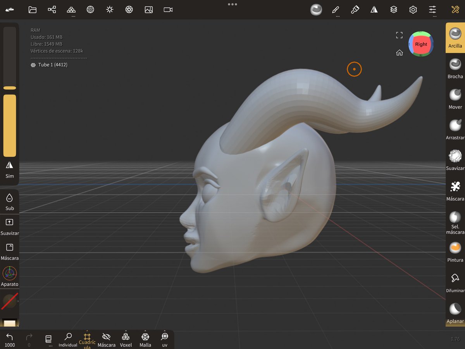Open the Malla wireframe options
The image size is (465, 349).
point(145,340)
